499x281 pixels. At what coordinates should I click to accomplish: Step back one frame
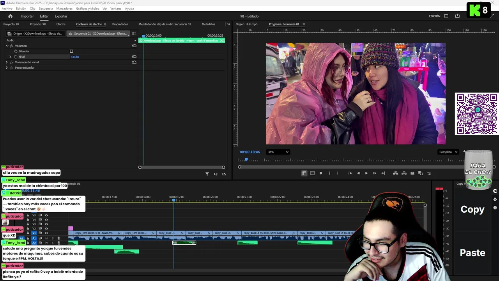click(x=358, y=173)
